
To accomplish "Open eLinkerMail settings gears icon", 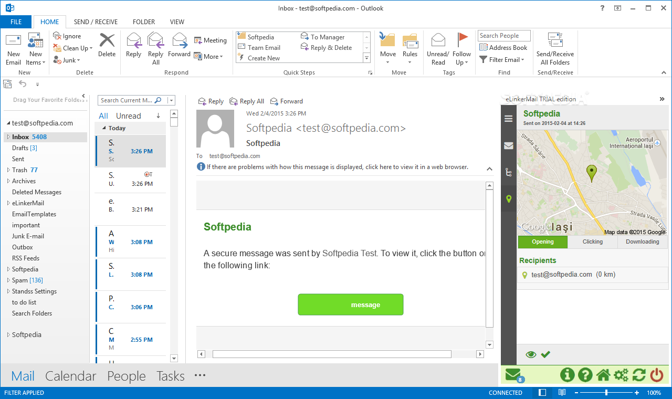I will pos(622,375).
